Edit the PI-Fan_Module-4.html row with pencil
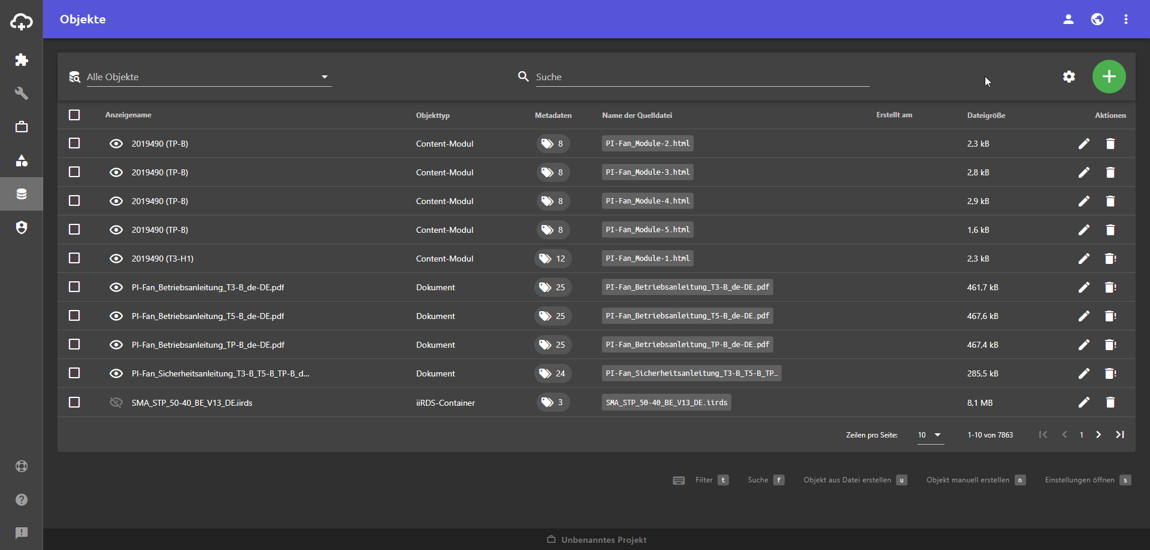 point(1084,201)
